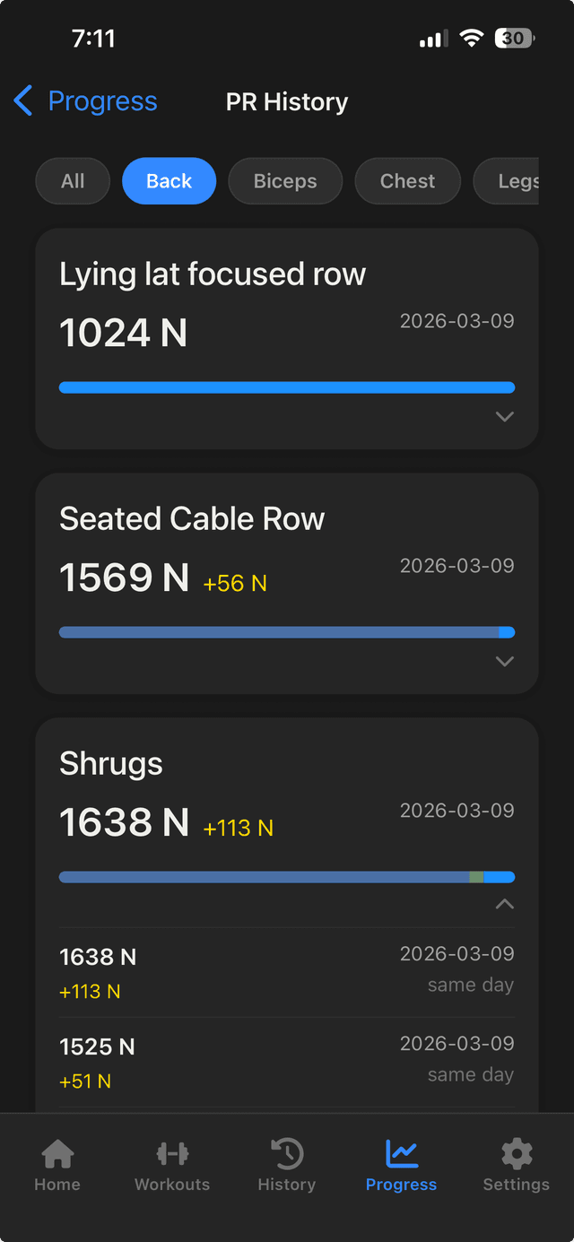Go back to Progress screen
Viewport: 574px width, 1242px height.
[x=101, y=101]
